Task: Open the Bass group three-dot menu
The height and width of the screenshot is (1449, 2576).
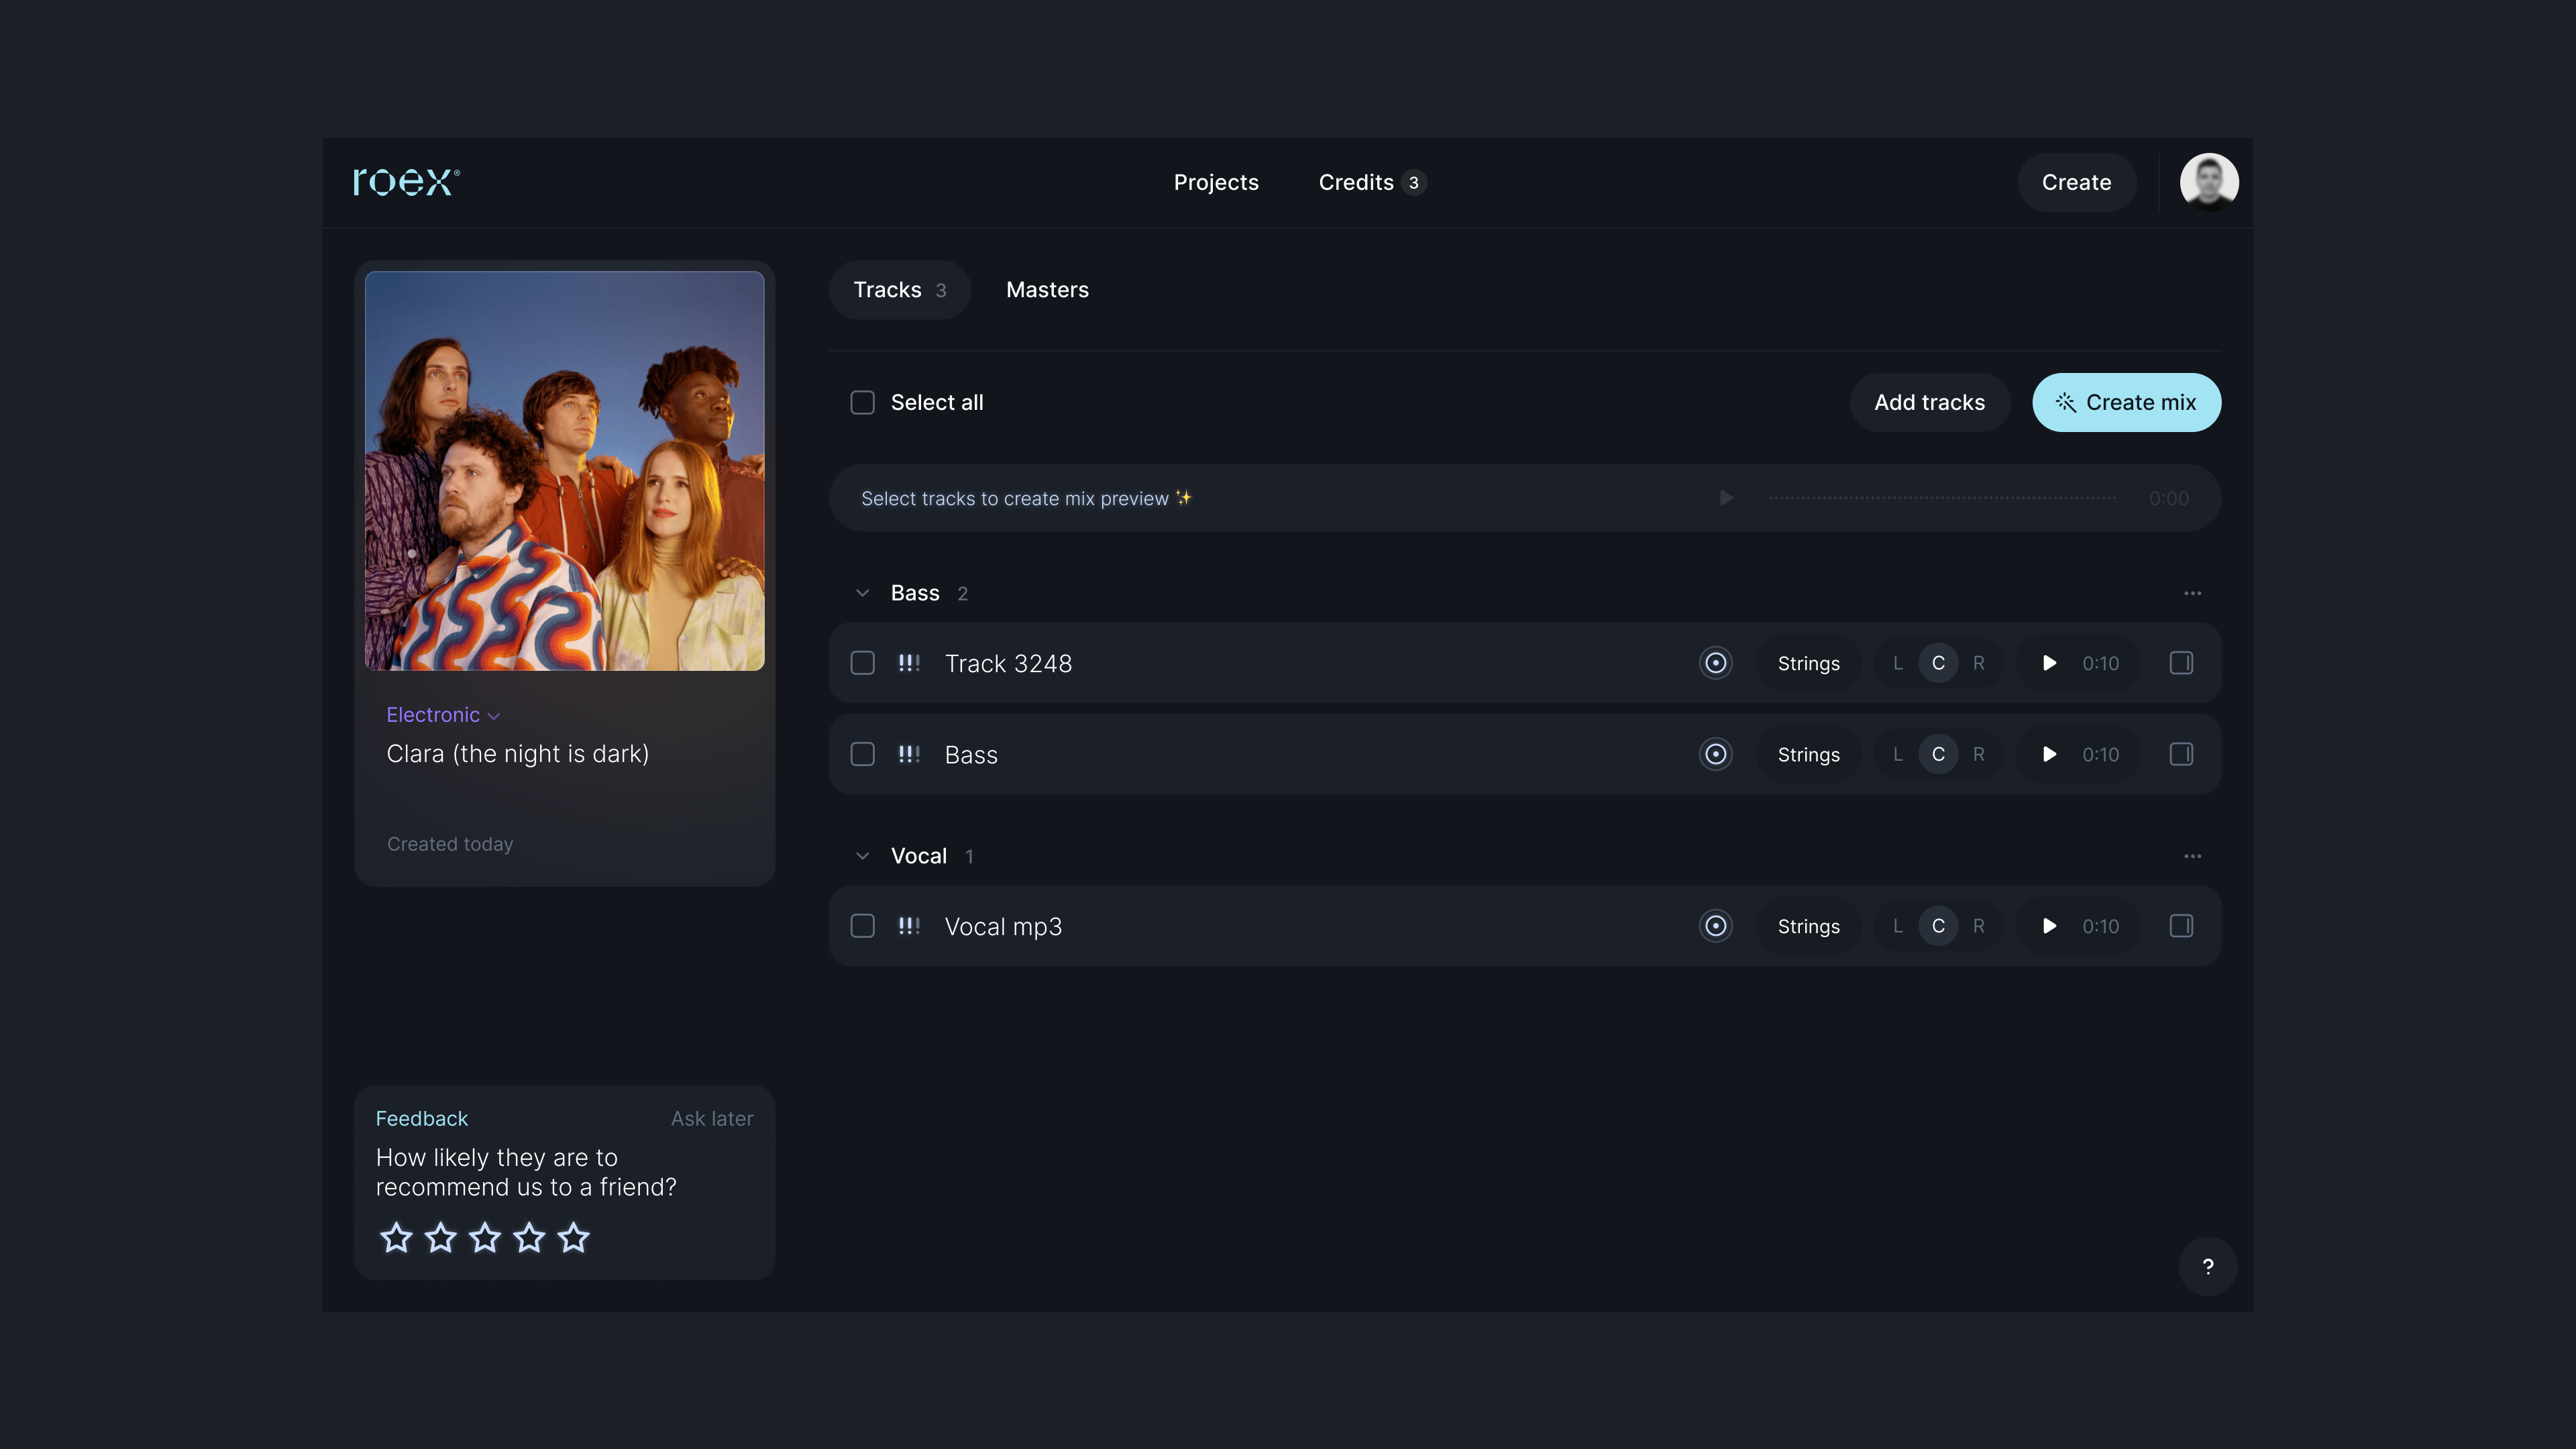Action: click(x=2192, y=593)
